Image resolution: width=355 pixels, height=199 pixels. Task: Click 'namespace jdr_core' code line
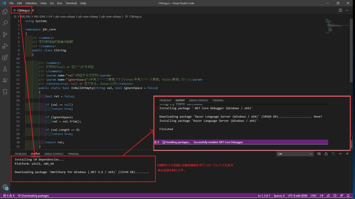point(41,30)
